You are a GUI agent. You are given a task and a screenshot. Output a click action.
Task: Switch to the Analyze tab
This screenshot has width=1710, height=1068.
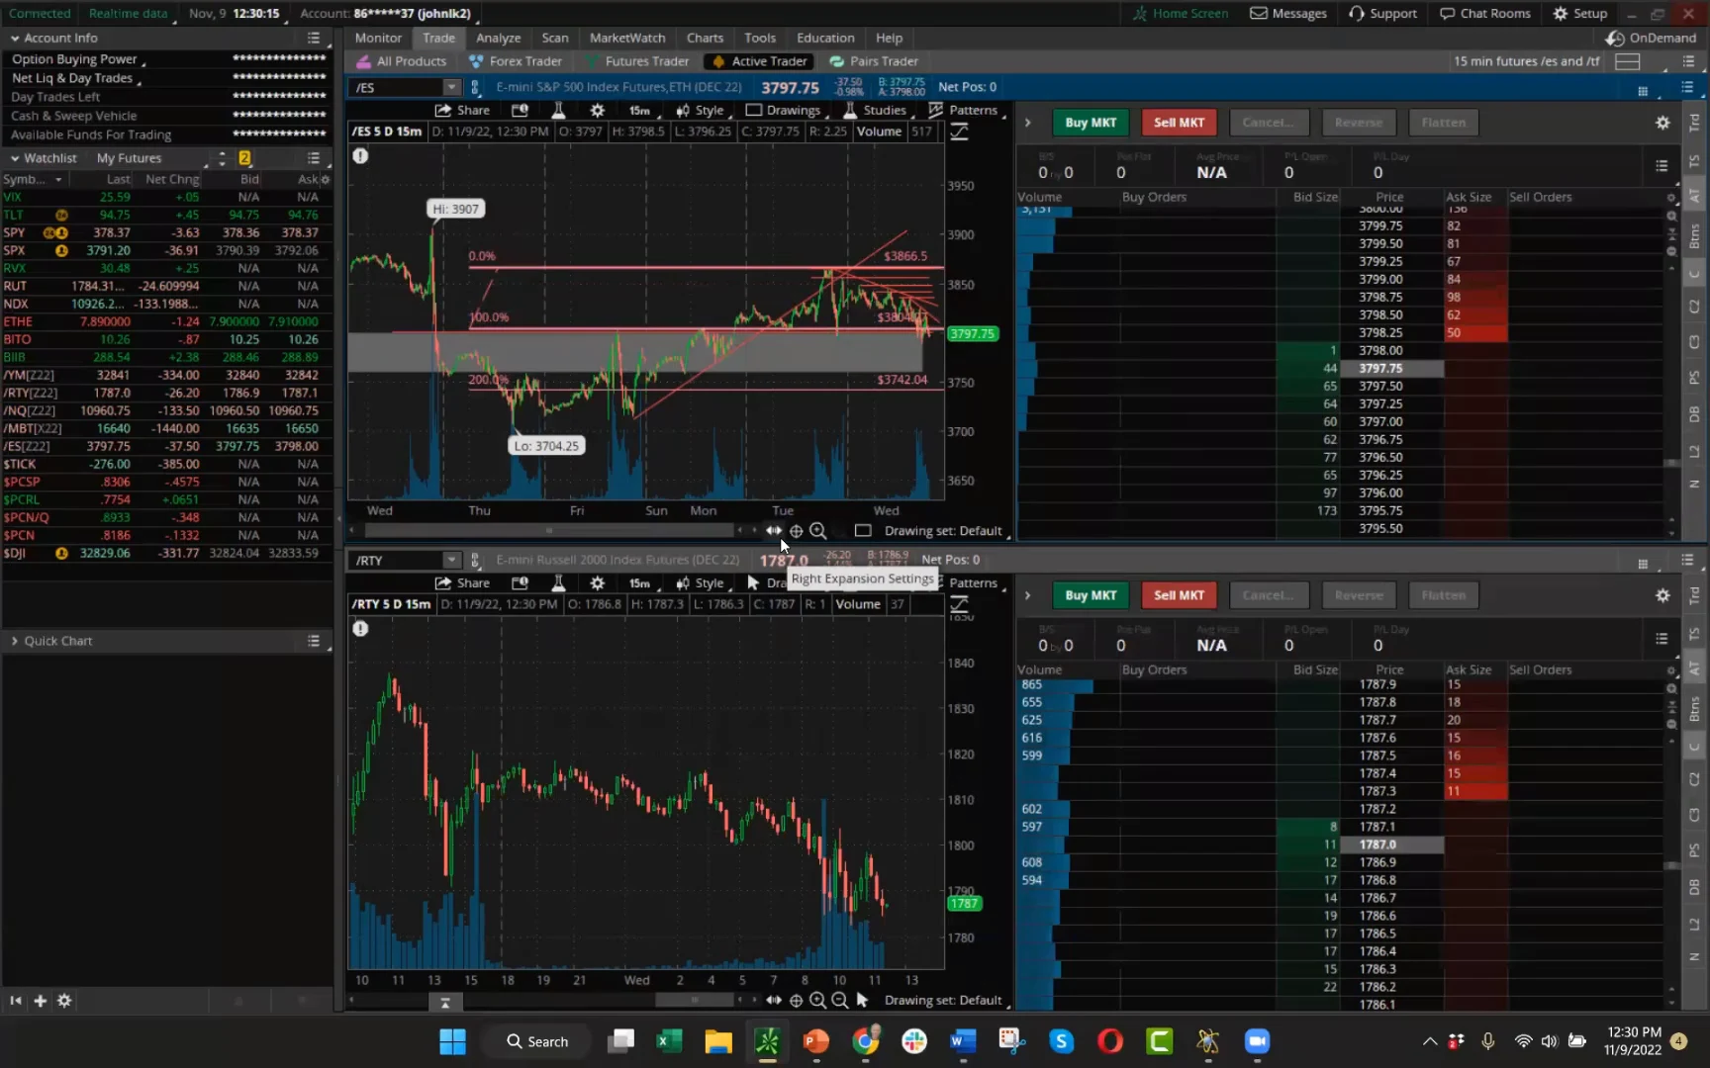pyautogui.click(x=498, y=38)
